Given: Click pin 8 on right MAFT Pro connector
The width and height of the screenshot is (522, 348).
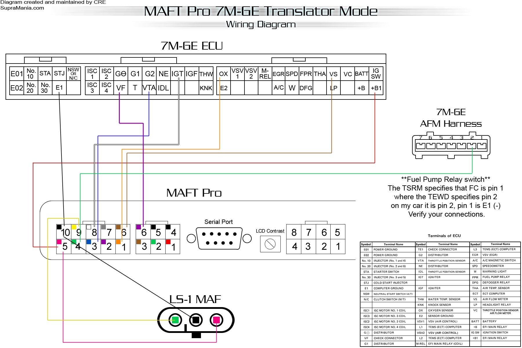Looking at the screenshot, I should click(294, 232).
